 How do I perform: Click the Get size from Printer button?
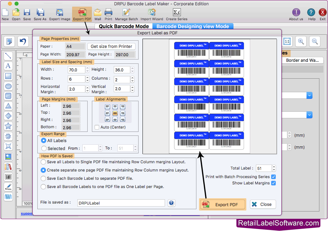(x=111, y=46)
